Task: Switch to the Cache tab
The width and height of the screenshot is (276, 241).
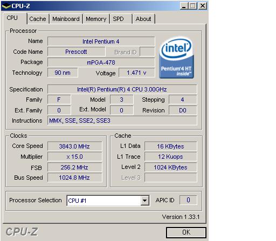Action: point(38,19)
